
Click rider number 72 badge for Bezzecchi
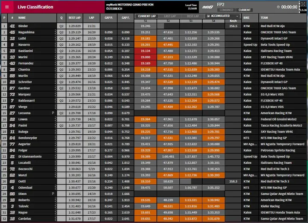pyautogui.click(x=12, y=169)
